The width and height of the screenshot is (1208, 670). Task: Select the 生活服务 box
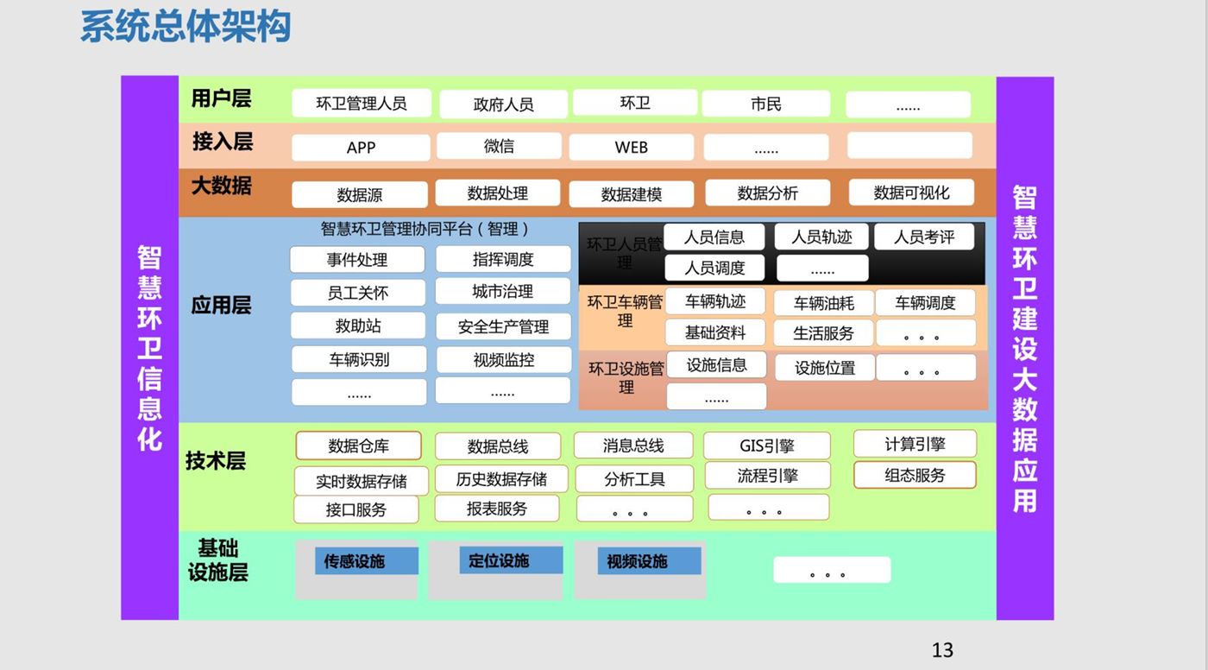point(824,333)
